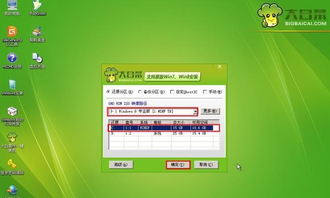Close the 大白菜 installer dialog
330x198 pixels.
point(219,67)
